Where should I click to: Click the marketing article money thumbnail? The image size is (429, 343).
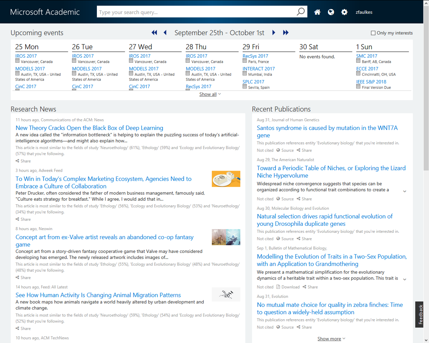coord(226,179)
